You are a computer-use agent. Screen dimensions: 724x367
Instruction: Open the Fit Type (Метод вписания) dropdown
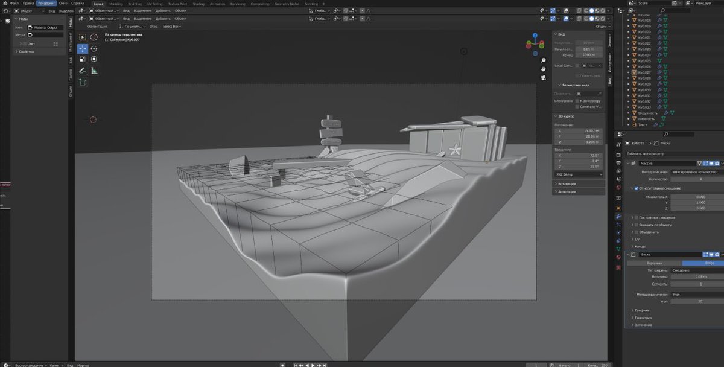pyautogui.click(x=697, y=172)
